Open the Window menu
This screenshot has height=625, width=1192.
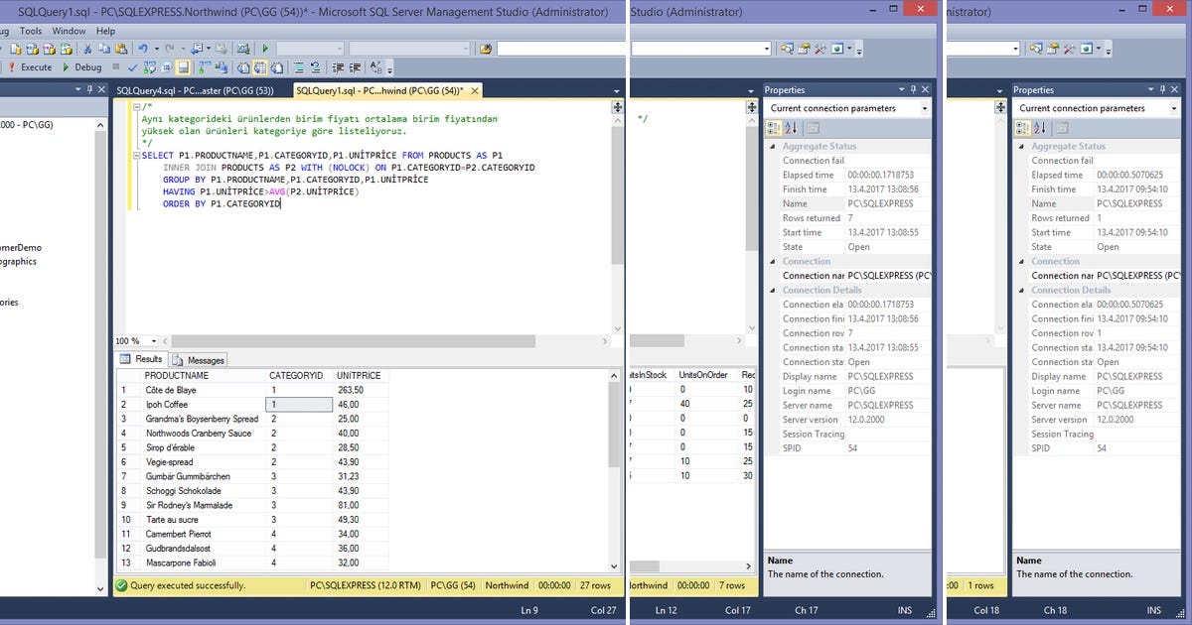point(69,31)
